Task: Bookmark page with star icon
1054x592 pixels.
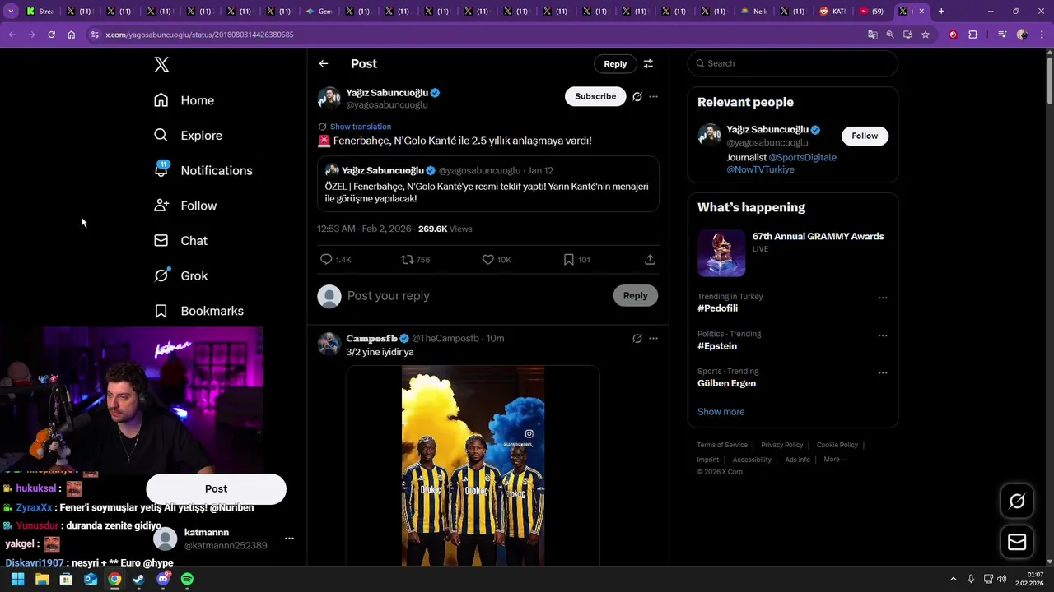Action: (926, 35)
